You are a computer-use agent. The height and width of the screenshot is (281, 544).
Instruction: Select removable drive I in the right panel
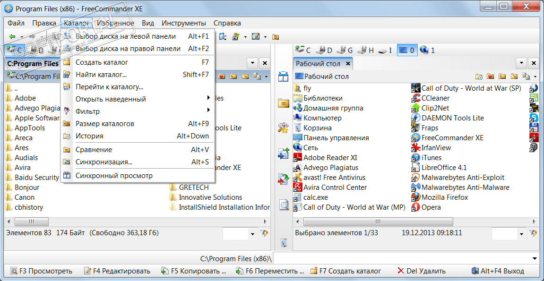coord(386,50)
